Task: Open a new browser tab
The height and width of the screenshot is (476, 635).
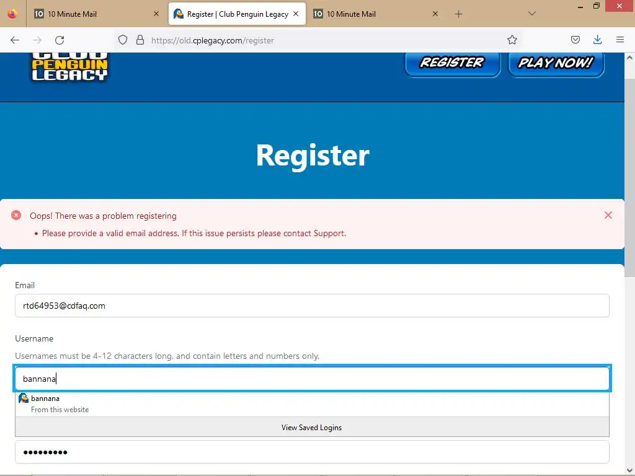Action: (x=458, y=14)
